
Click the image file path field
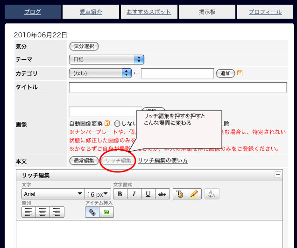105,112
